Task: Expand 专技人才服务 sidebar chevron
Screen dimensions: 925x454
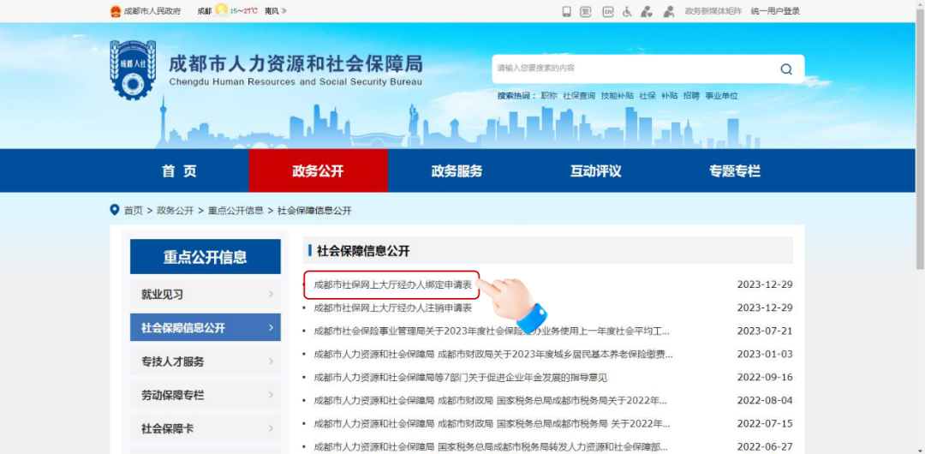Action: (271, 361)
